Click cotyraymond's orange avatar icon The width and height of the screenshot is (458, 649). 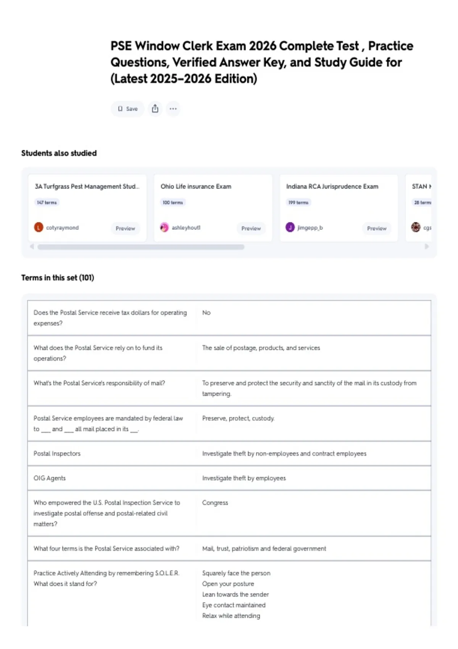[39, 228]
